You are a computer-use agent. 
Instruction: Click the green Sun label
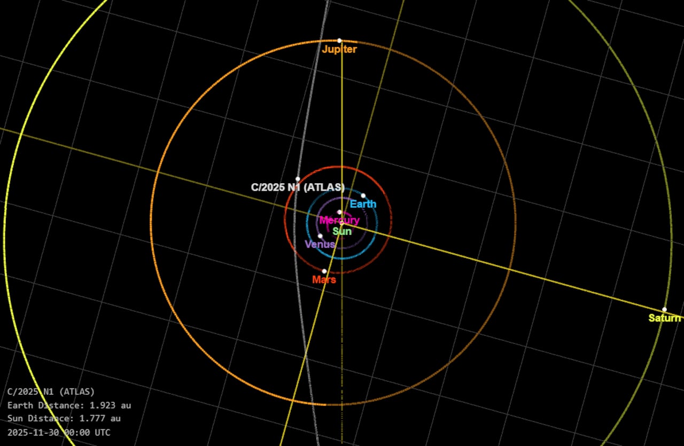click(x=342, y=231)
